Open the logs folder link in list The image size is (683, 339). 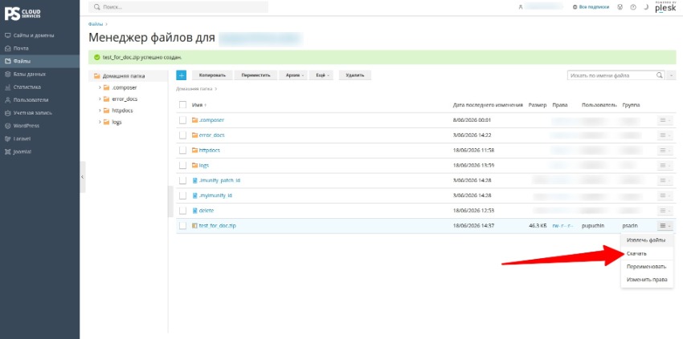(x=204, y=166)
